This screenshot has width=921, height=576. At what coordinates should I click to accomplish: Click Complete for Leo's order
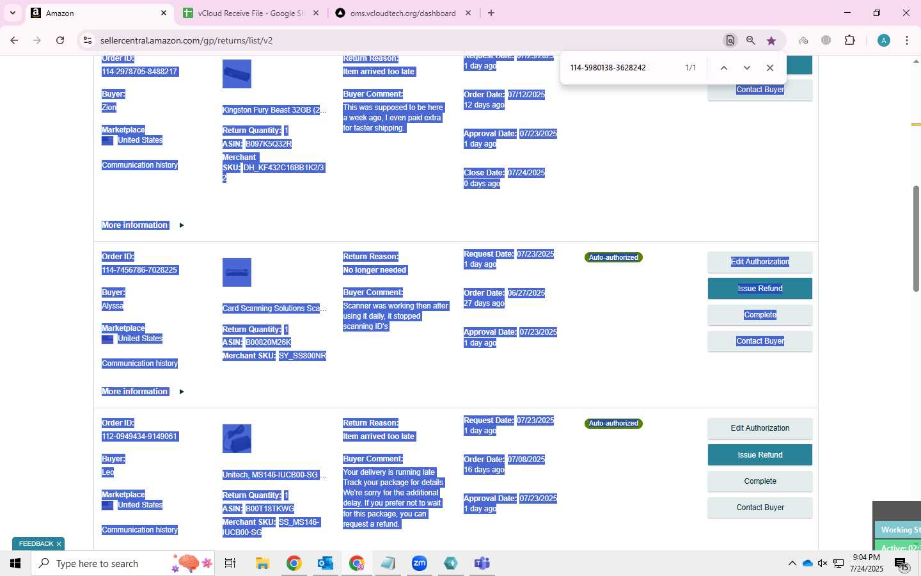click(x=760, y=481)
